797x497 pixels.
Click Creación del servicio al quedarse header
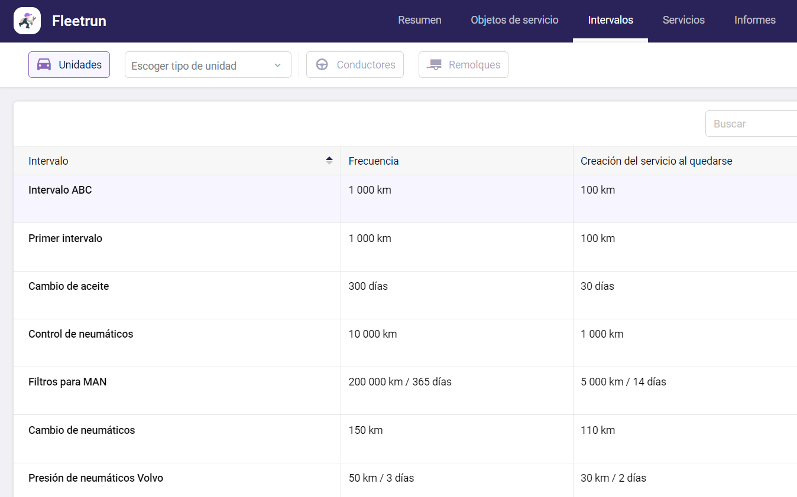(x=656, y=161)
